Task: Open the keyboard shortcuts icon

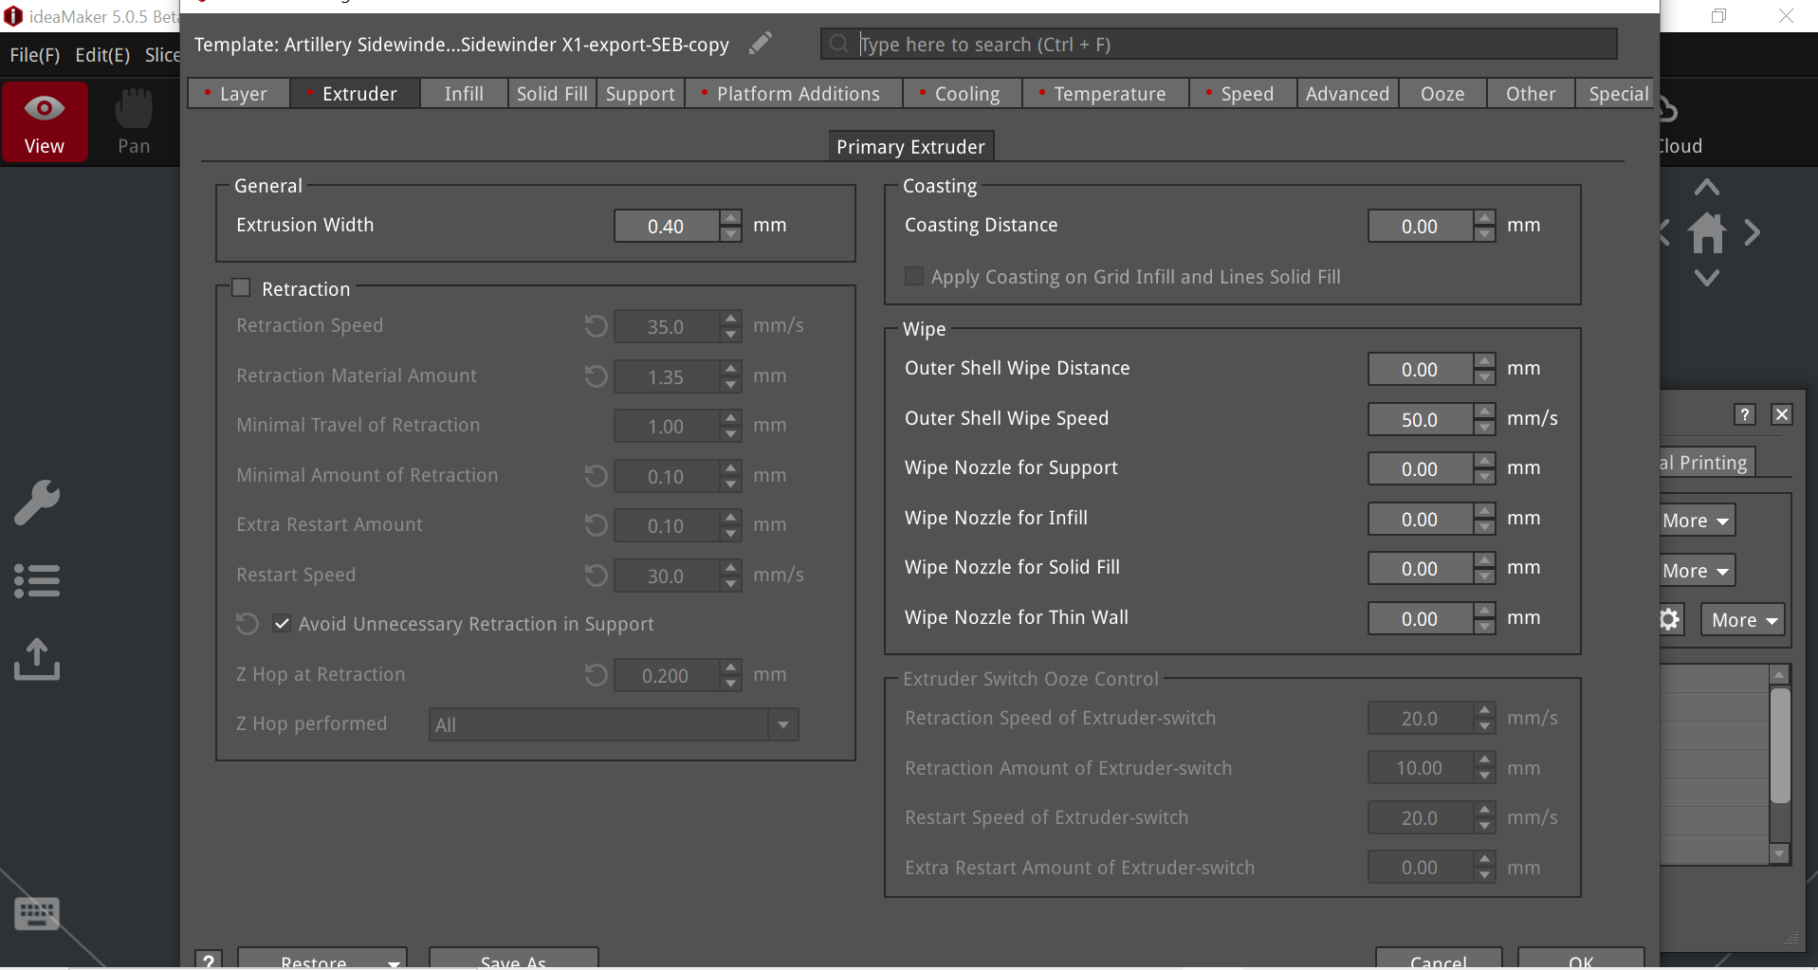Action: pyautogui.click(x=37, y=914)
